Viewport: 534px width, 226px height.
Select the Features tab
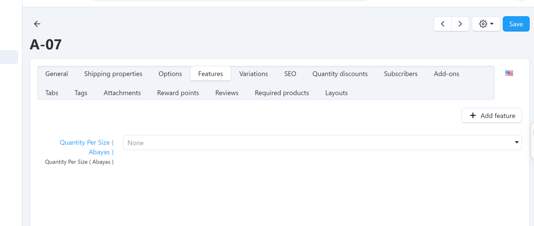click(x=210, y=74)
